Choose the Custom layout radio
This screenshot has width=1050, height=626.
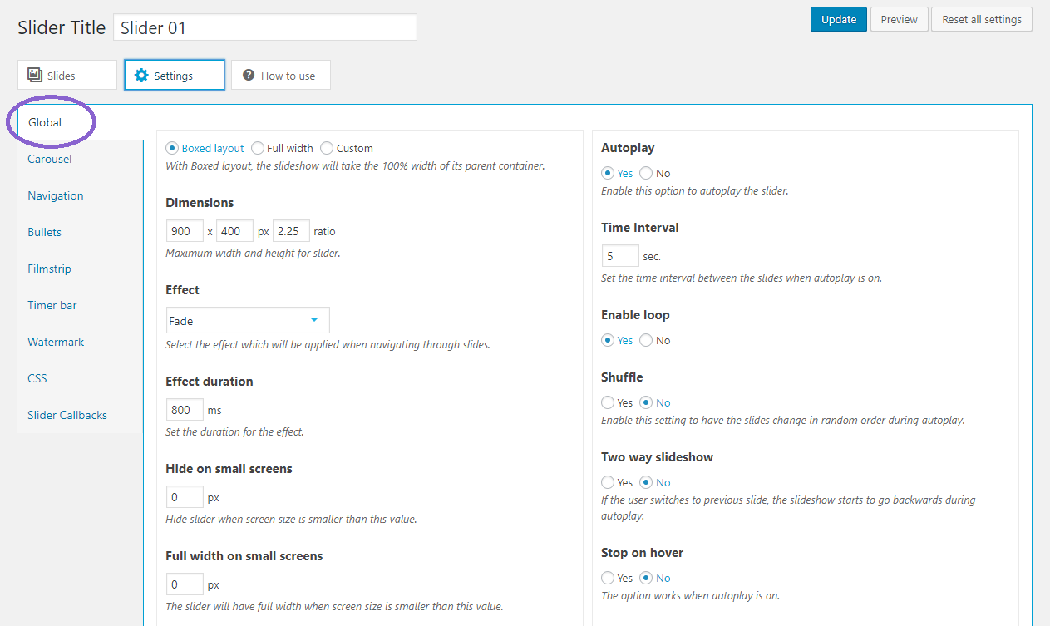point(327,148)
